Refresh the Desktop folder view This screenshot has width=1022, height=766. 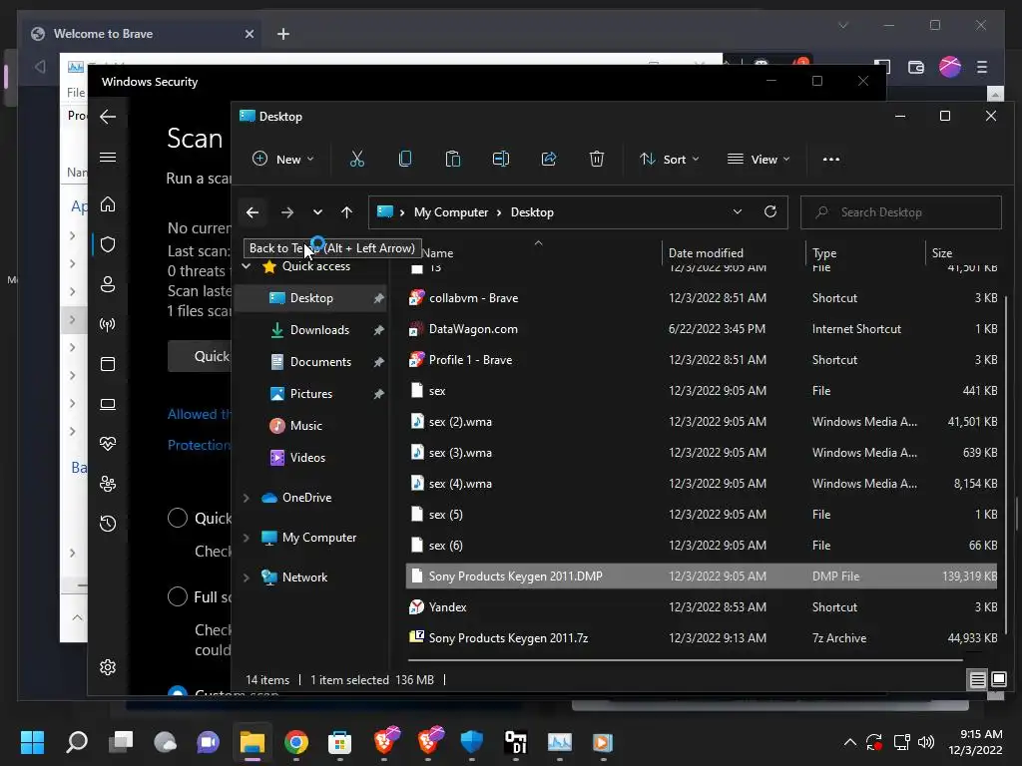click(x=770, y=211)
